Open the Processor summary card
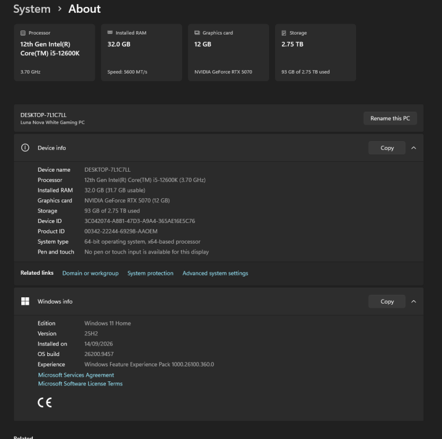The width and height of the screenshot is (442, 439). tap(55, 52)
